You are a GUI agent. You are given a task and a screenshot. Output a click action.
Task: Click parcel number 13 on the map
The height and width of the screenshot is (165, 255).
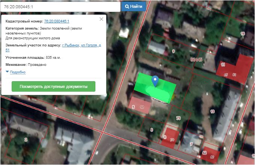[212, 111]
